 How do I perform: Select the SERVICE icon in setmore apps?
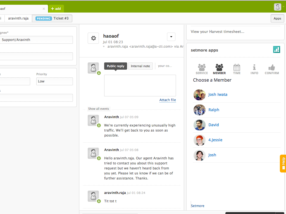202,67
